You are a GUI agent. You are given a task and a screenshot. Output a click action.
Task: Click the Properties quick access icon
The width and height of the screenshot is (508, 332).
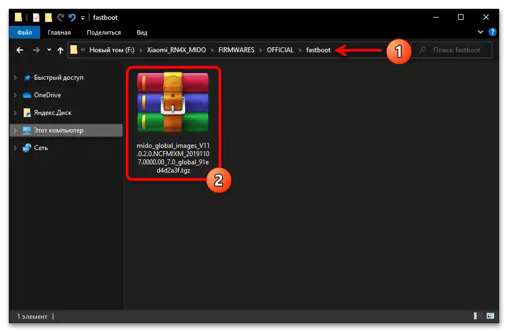coord(36,18)
